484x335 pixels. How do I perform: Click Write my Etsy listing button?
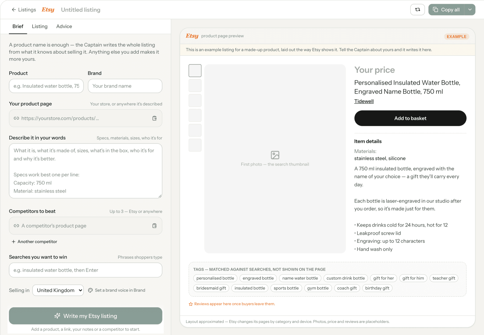[86, 316]
